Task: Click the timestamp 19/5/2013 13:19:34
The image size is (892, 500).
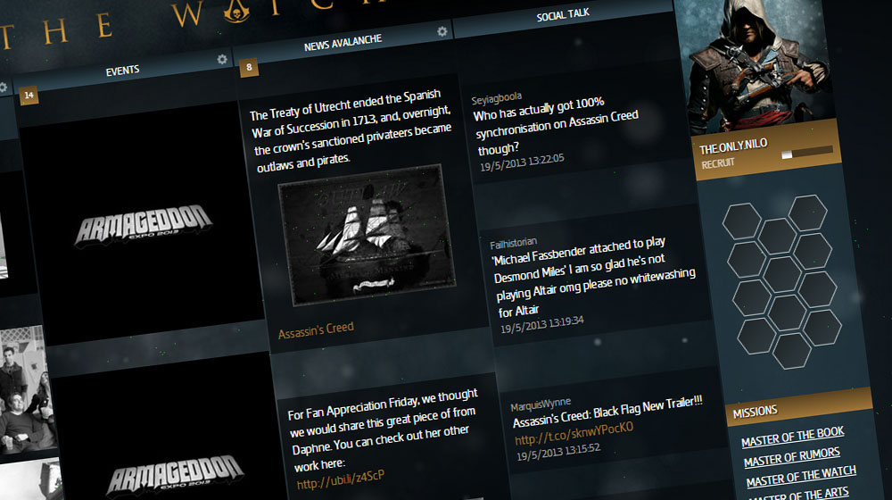Action: click(541, 325)
